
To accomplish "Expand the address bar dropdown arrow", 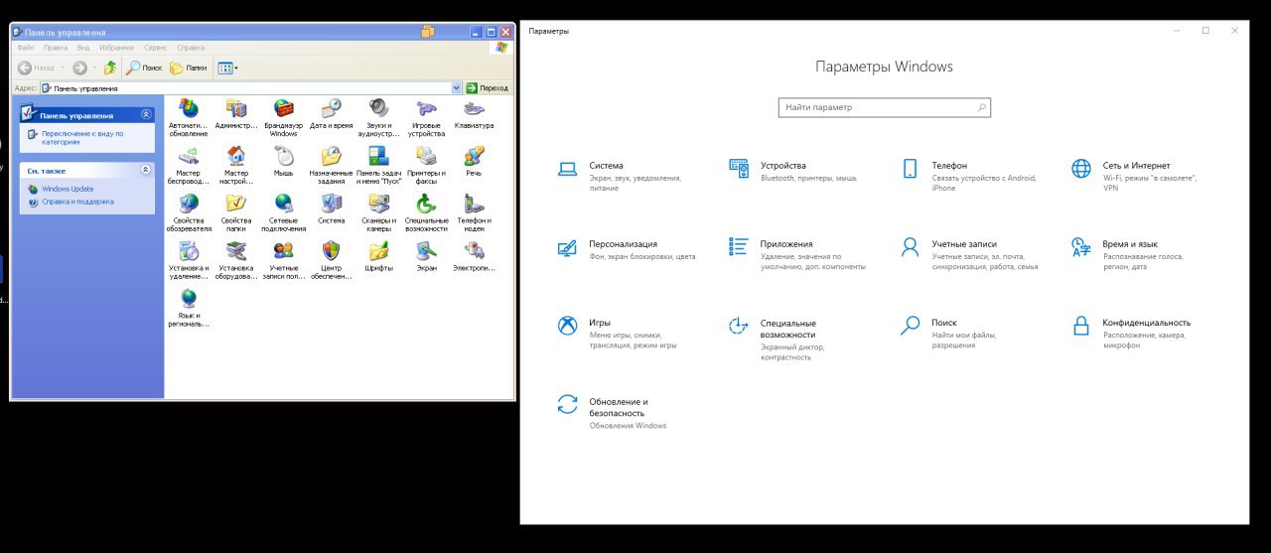I will pos(457,87).
